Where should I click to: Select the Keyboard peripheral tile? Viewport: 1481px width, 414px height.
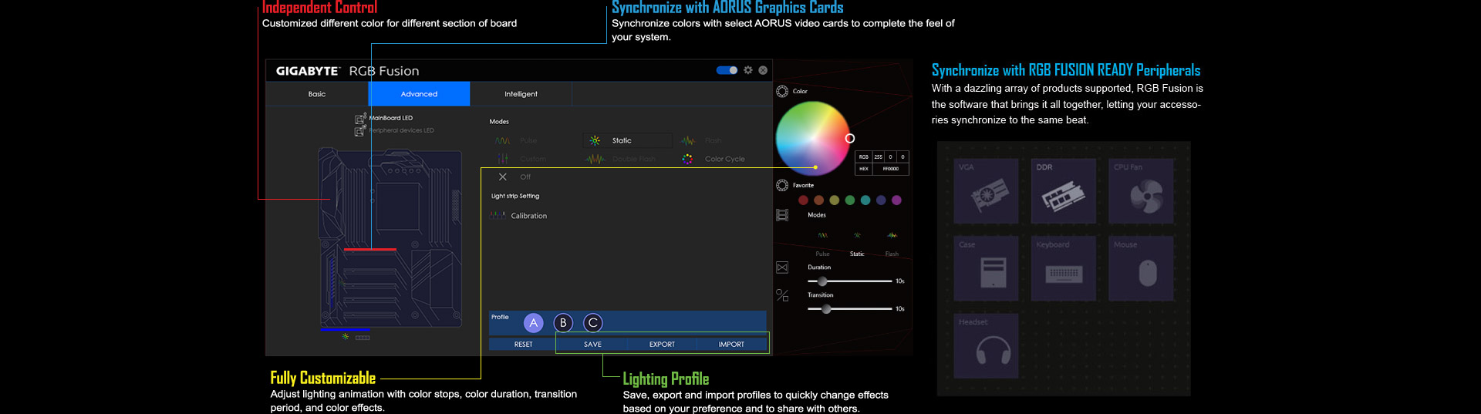coord(1064,268)
